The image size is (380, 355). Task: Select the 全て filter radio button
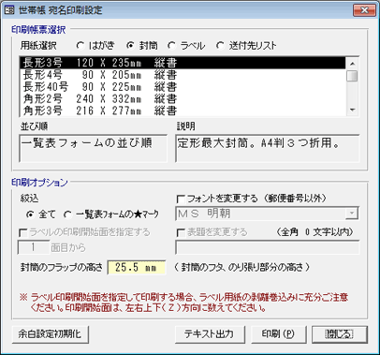(x=30, y=214)
